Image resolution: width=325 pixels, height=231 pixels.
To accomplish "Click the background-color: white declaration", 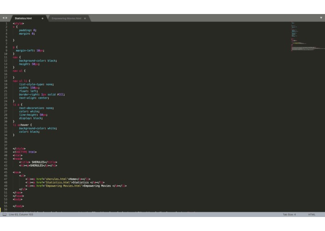I will [x=38, y=129].
